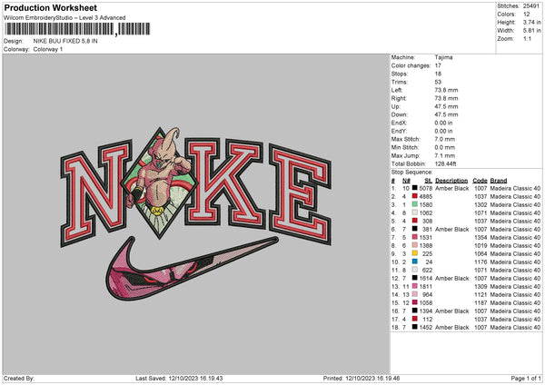Select the Trims value '53'
Screen dimensions: 545x385
click(x=438, y=82)
